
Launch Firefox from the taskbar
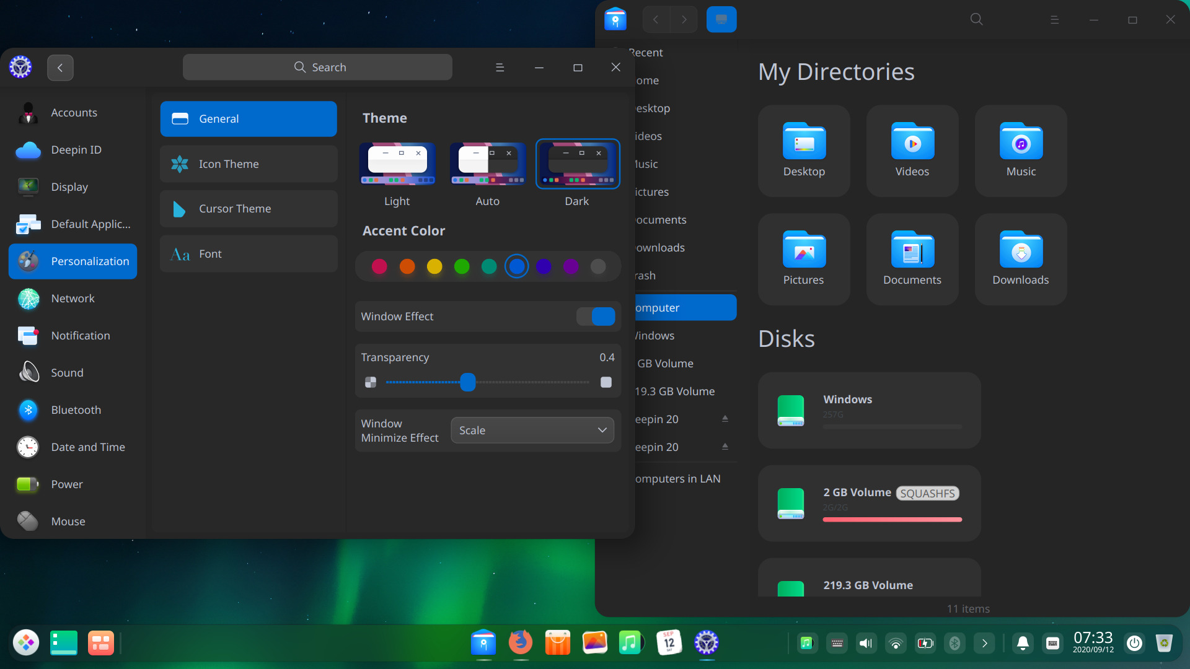(520, 643)
